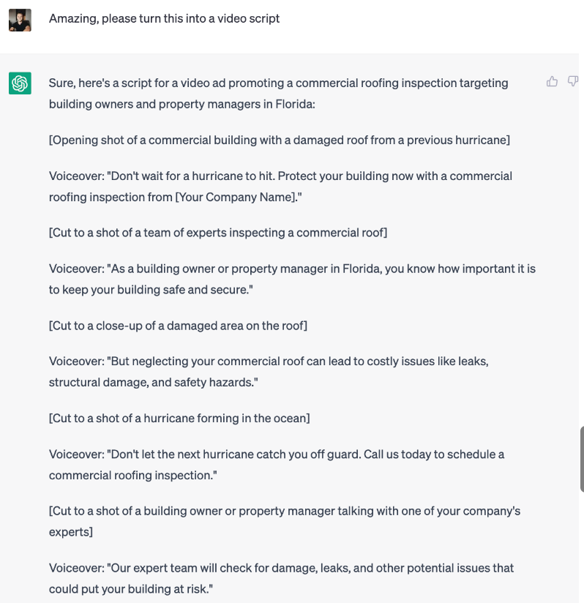Click the intro line starting "Sure, here's a script"
The height and width of the screenshot is (603, 584).
click(x=278, y=83)
